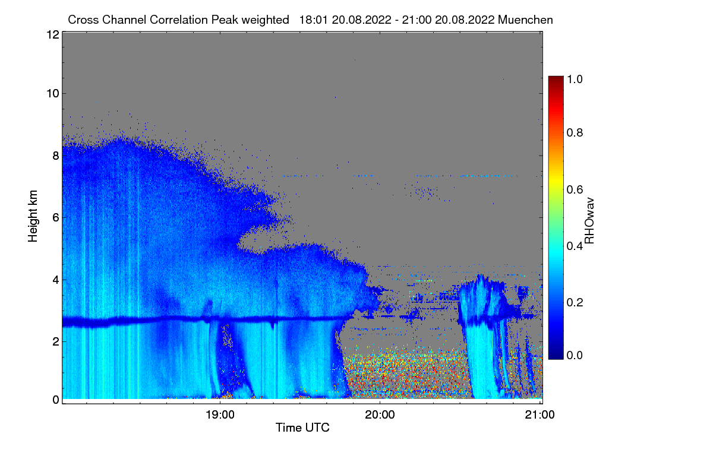Click the '20:00' time axis tick label
The width and height of the screenshot is (713, 475).
pos(380,415)
